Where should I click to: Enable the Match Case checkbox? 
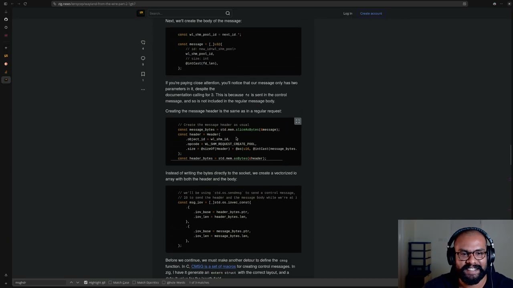coord(110,282)
